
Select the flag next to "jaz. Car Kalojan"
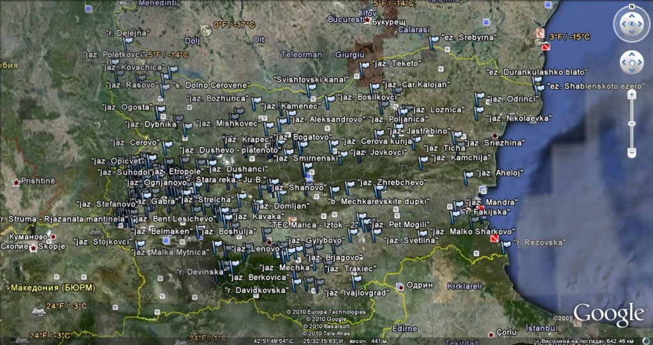pyautogui.click(x=374, y=89)
